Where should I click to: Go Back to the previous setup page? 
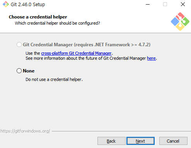(111, 141)
